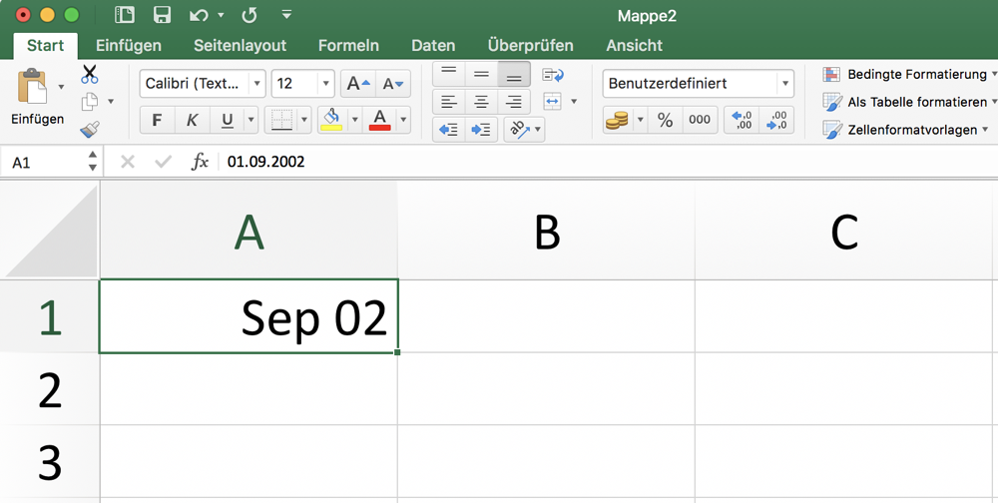Click the wrap text icon
This screenshot has width=998, height=503.
coord(553,75)
